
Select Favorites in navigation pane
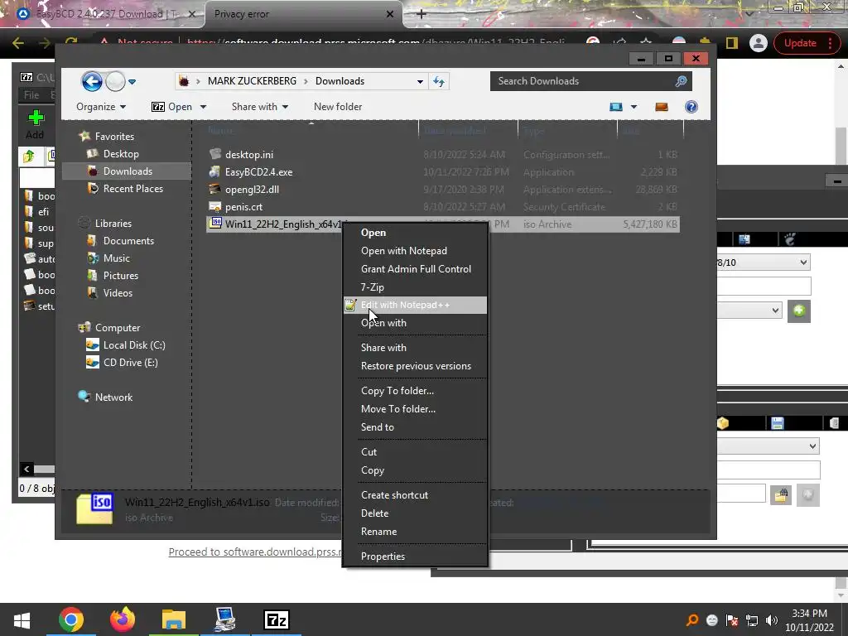click(x=114, y=137)
